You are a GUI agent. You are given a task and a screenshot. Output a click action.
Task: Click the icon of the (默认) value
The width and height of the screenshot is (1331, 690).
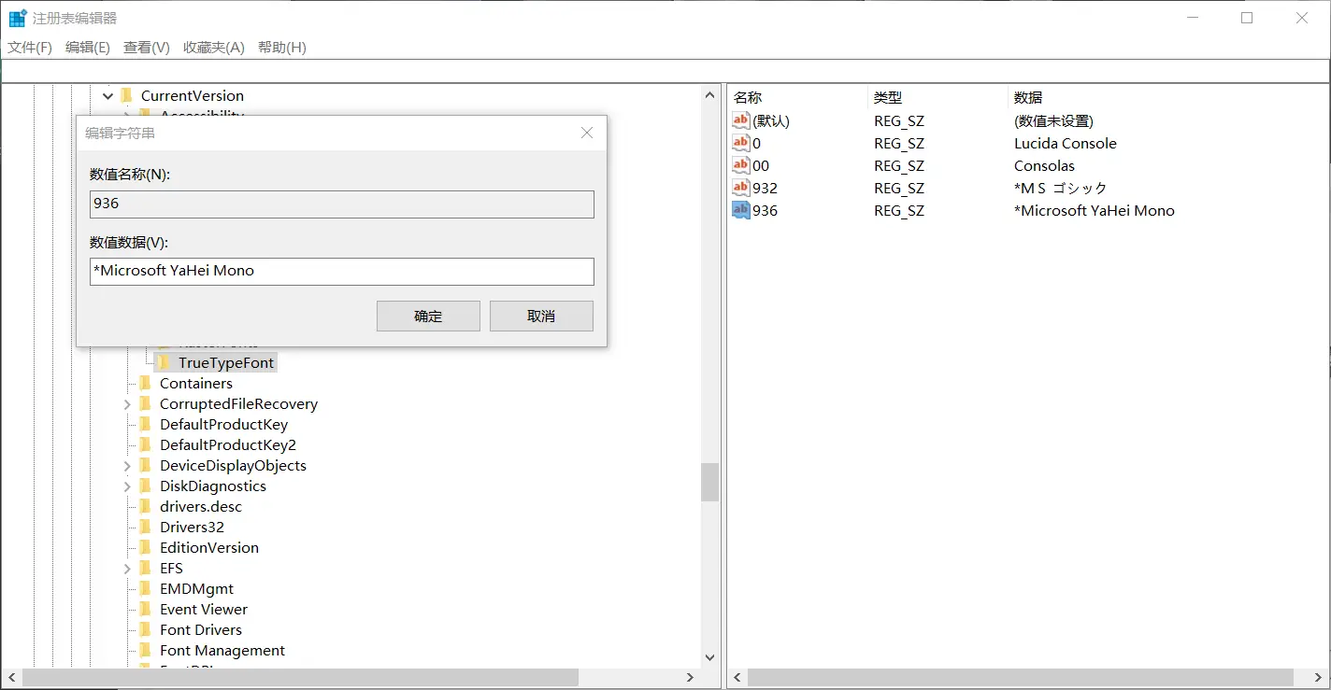click(740, 120)
